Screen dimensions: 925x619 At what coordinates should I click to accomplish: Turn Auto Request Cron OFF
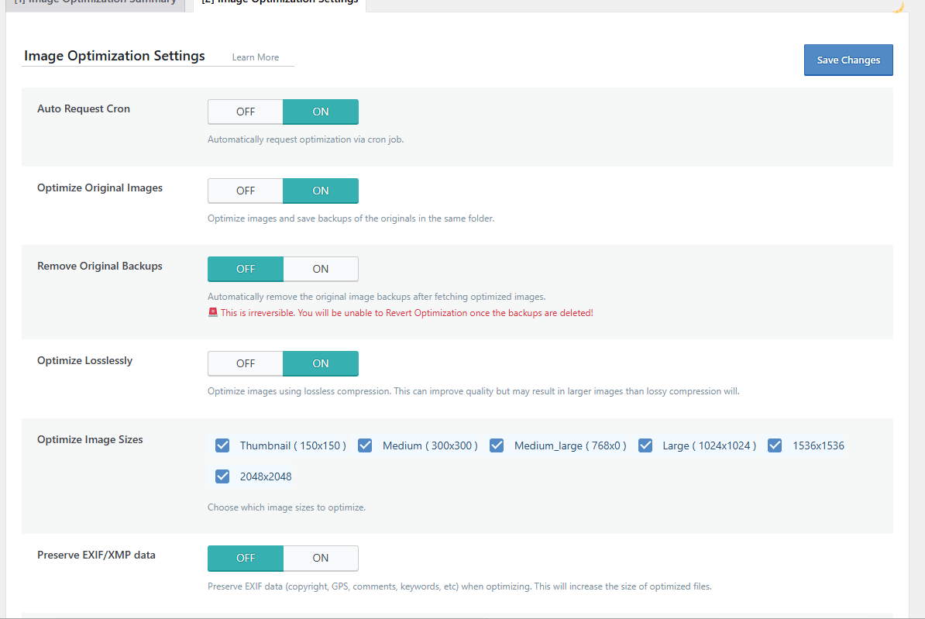click(x=246, y=112)
